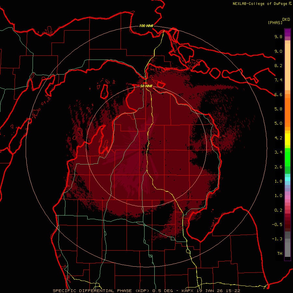The height and width of the screenshot is (293, 293).
Task: Pick the purple top segment of the color bar
Action: coord(287,33)
